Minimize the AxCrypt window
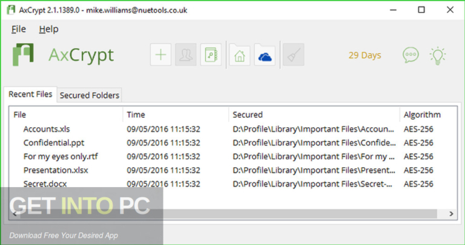The image size is (465, 245). [x=393, y=10]
